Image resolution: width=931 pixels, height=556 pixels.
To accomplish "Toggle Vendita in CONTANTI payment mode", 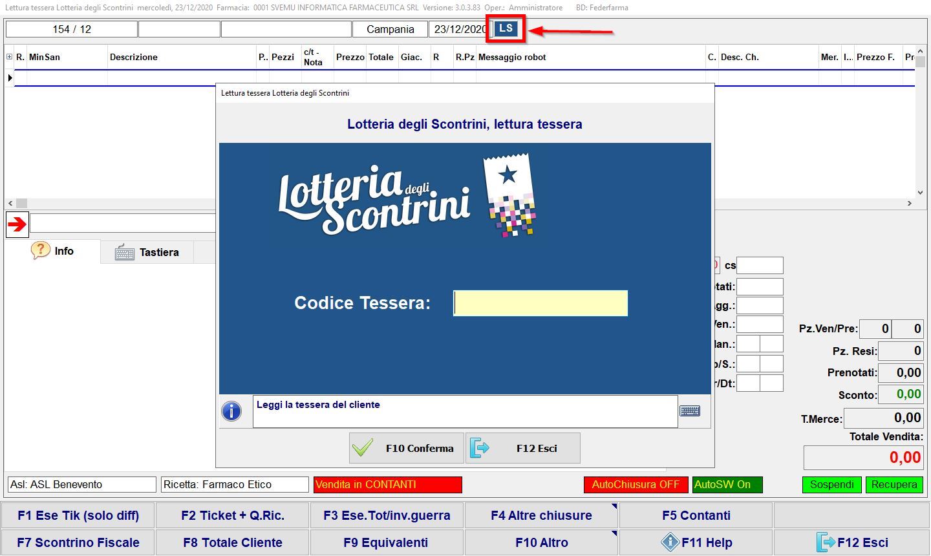I will pos(387,485).
